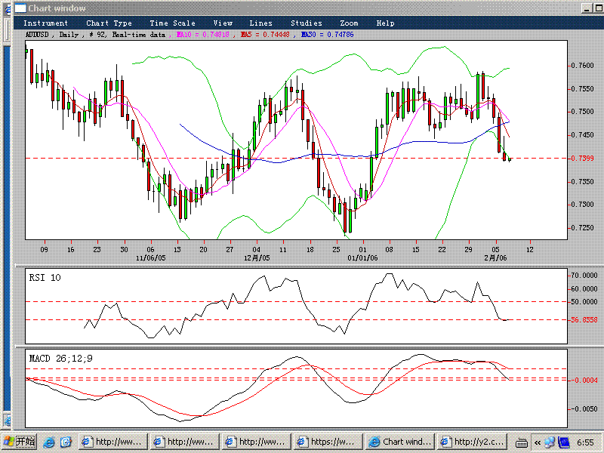Switch to the https://w... taskbar button
Screen dimensions: 604x453
[328, 441]
